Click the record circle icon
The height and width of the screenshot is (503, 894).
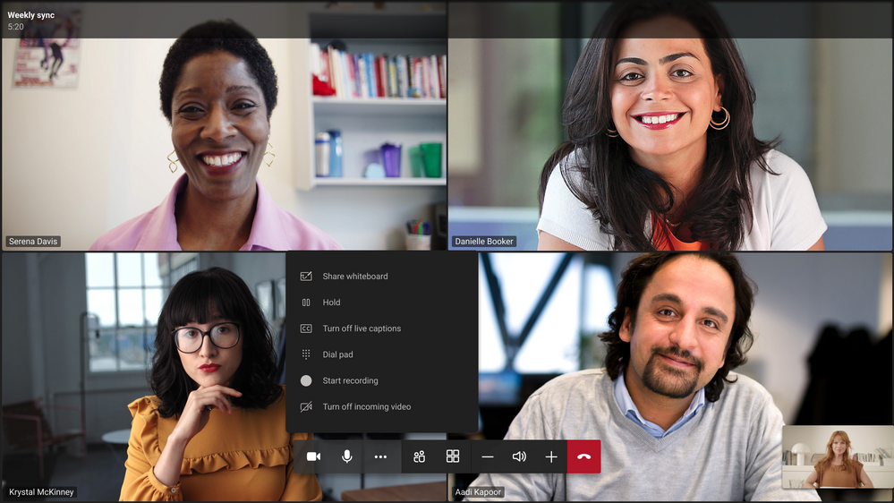click(306, 380)
